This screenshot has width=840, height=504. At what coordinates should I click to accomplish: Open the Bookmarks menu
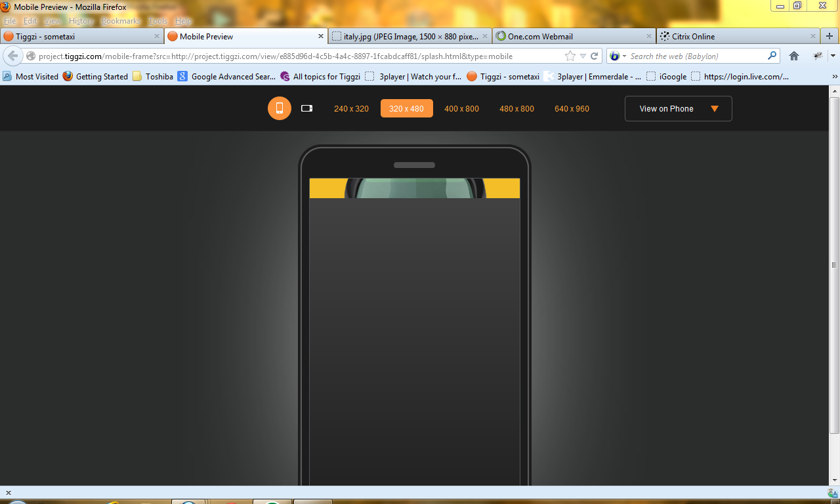click(x=121, y=21)
